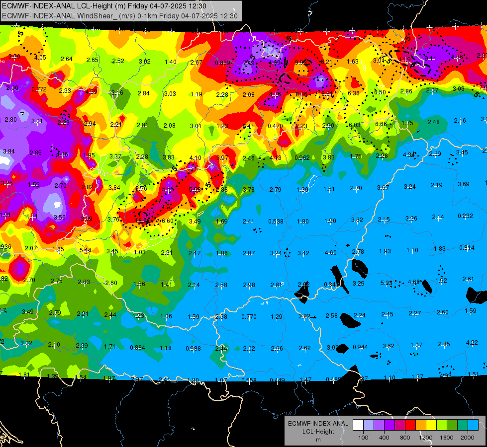
Task: Select the medium purple legend swatch
Action: (379, 425)
